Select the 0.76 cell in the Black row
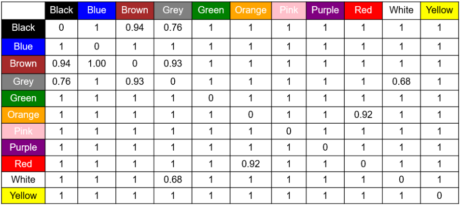 [173, 28]
